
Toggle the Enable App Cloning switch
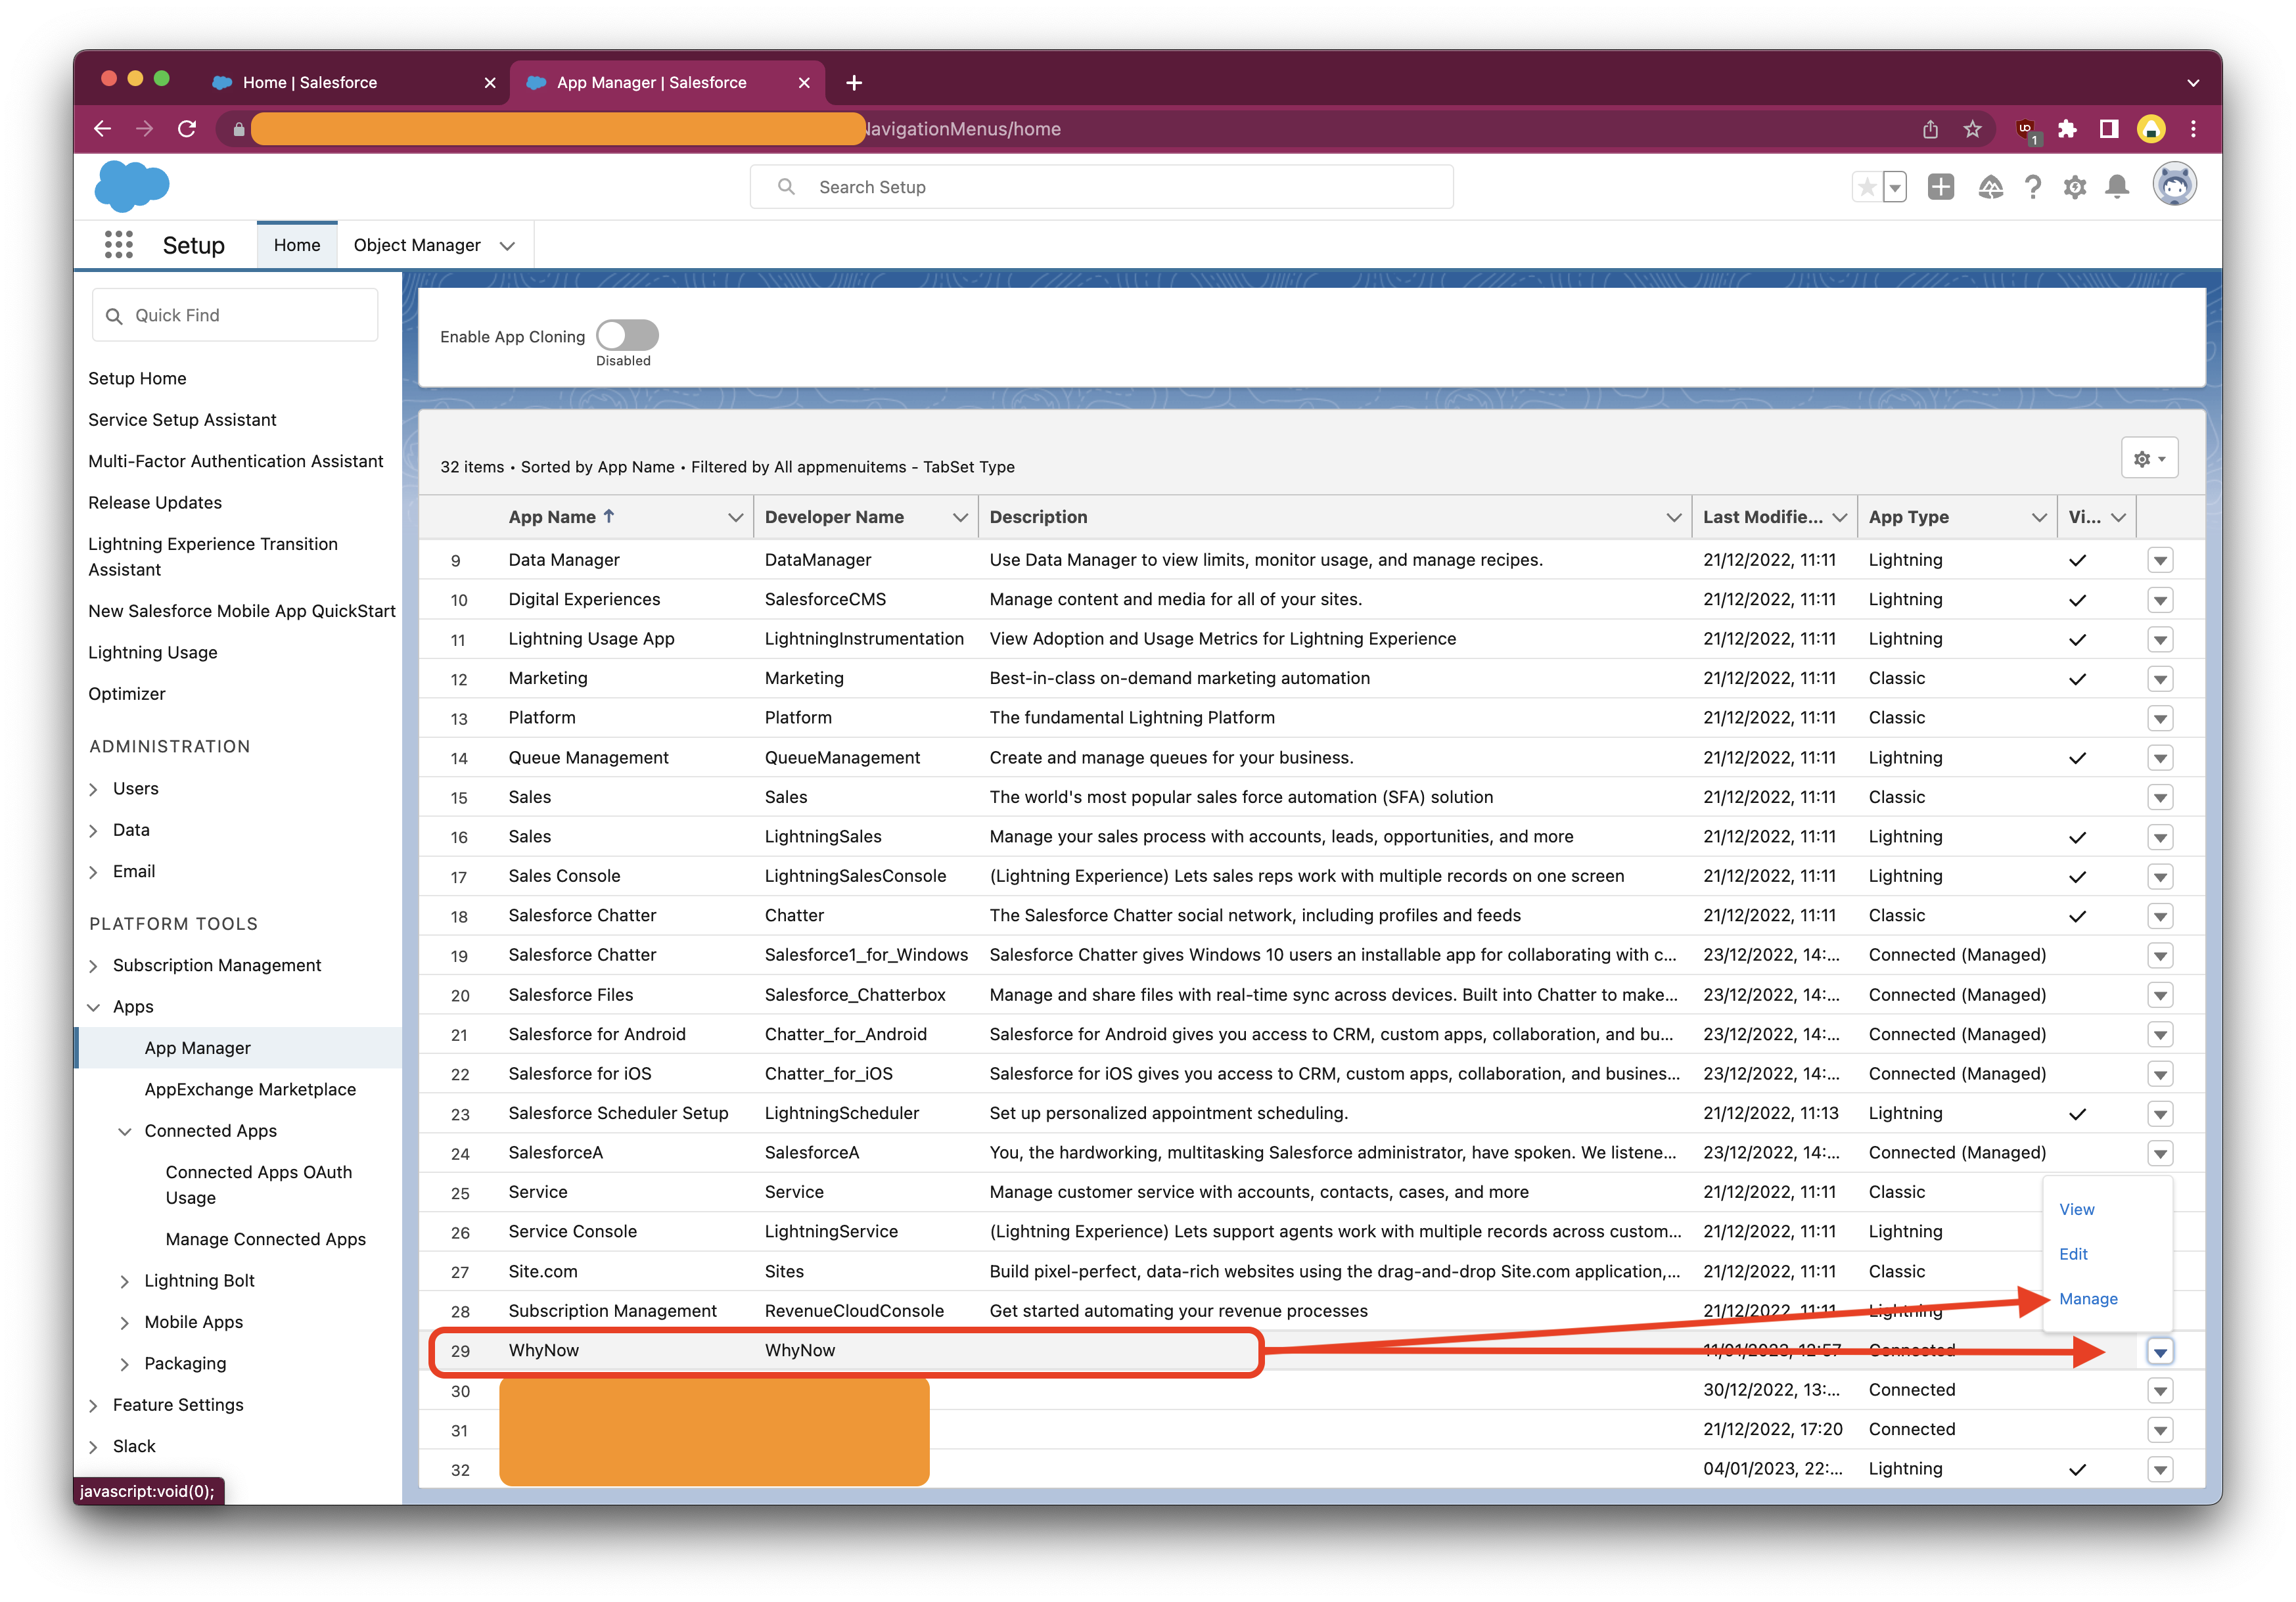pos(627,335)
